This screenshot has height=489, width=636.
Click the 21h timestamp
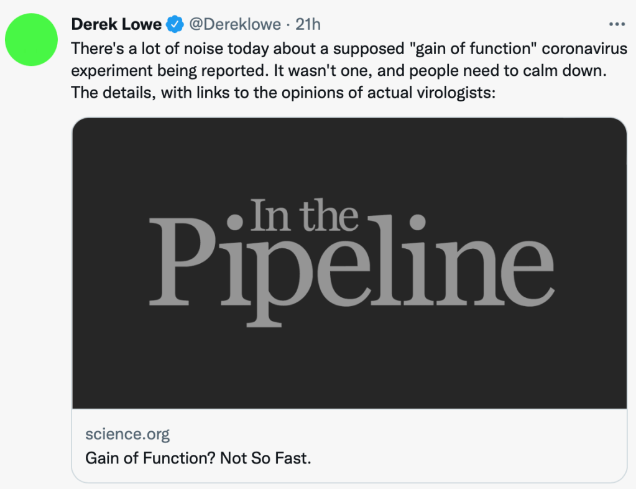[x=308, y=24]
